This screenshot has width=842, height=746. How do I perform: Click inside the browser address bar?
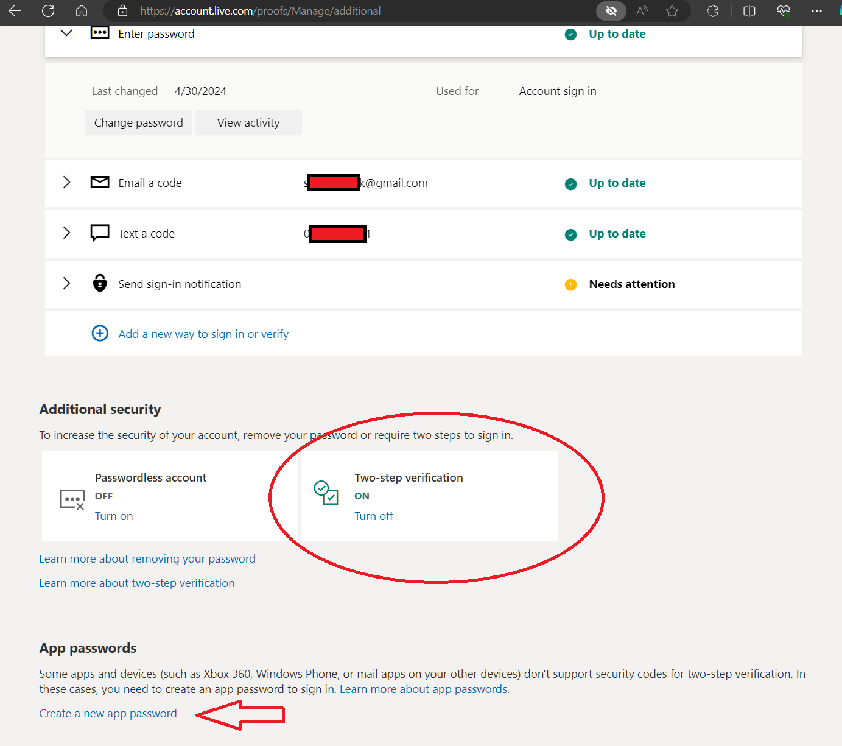point(304,10)
